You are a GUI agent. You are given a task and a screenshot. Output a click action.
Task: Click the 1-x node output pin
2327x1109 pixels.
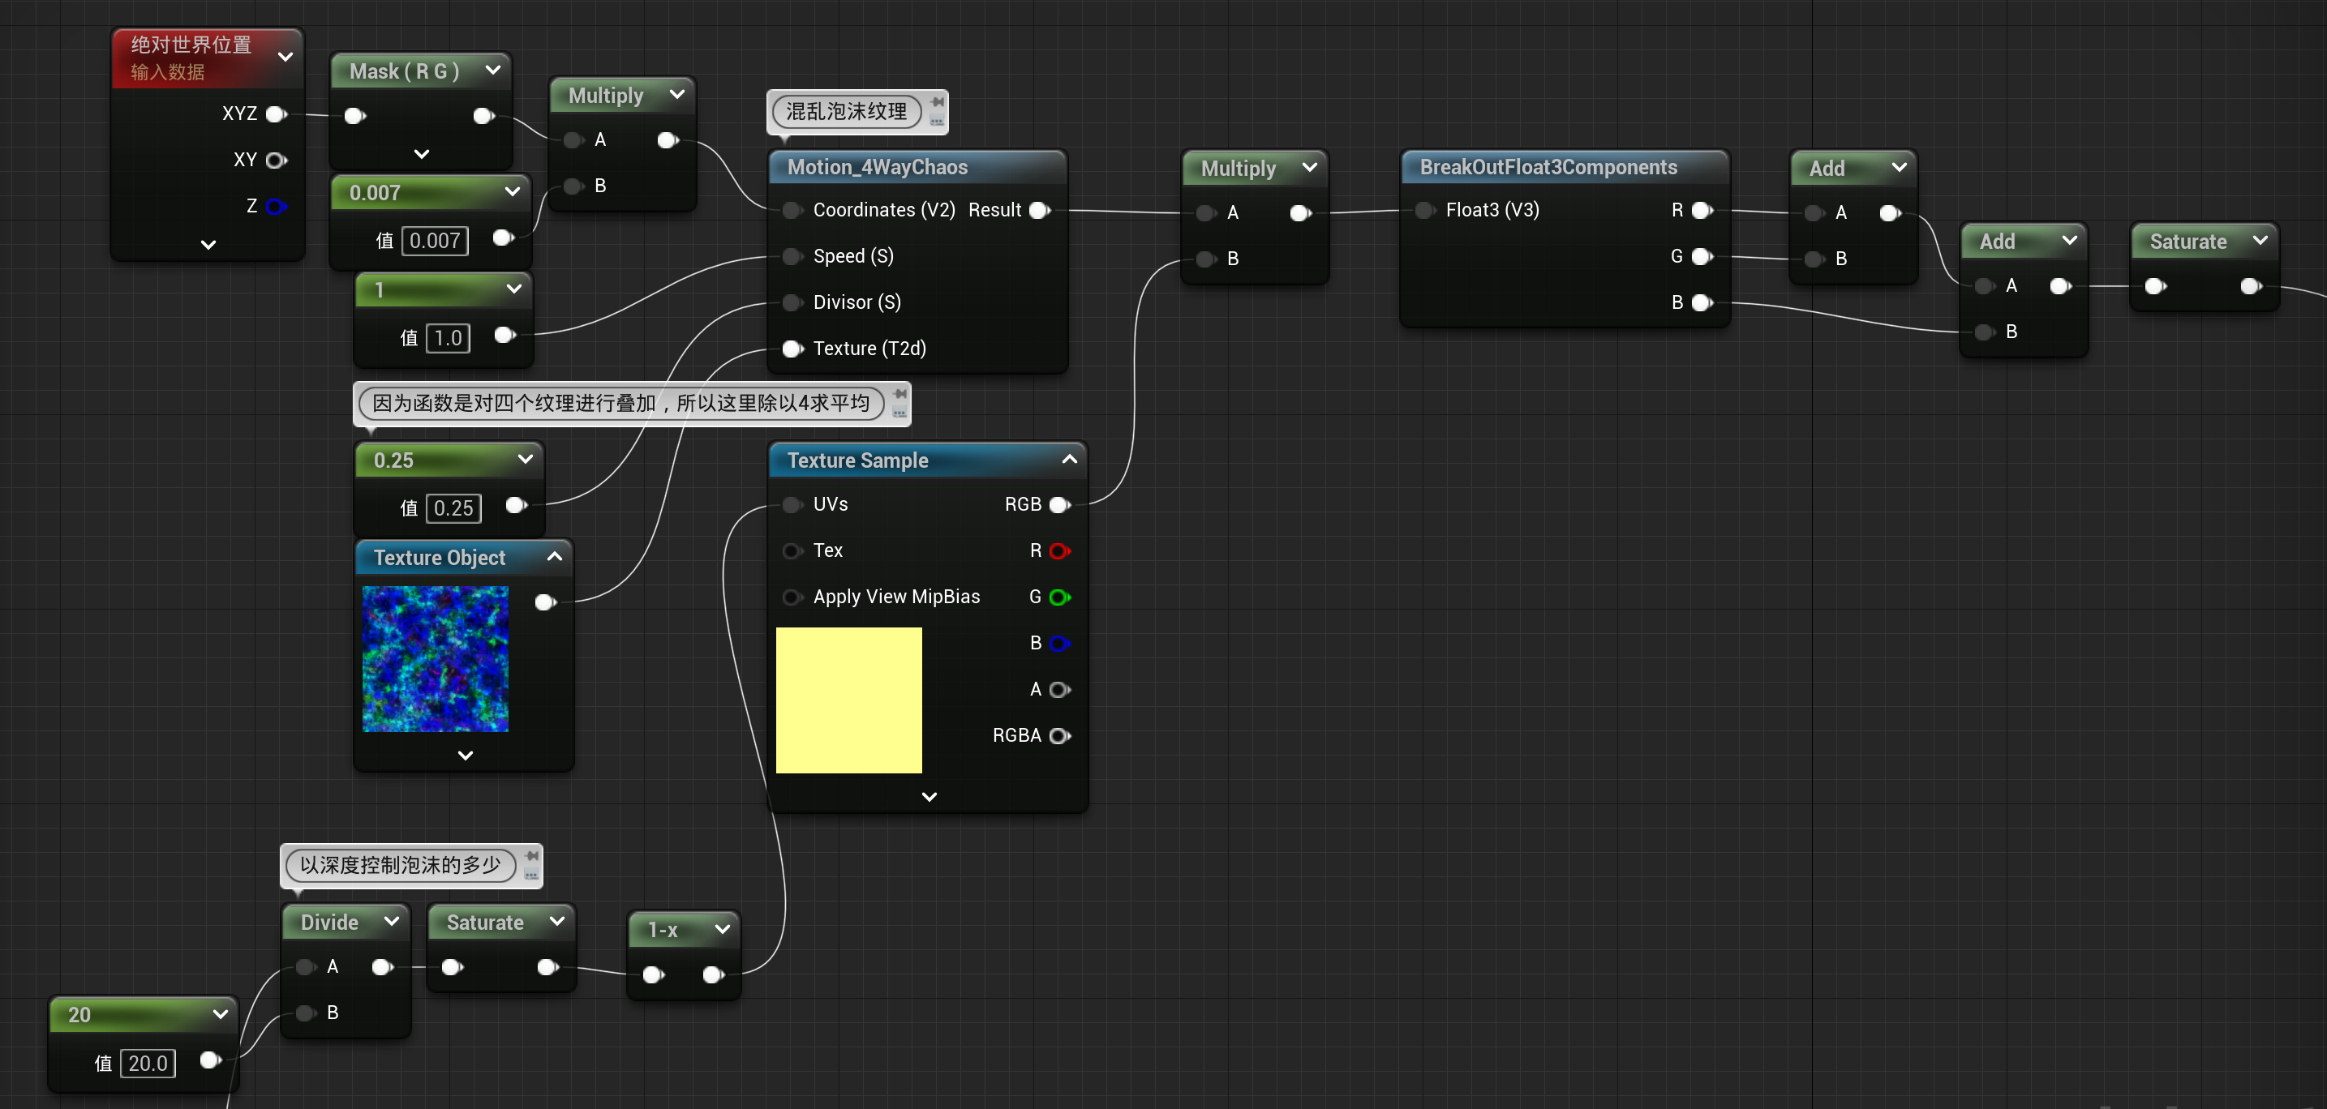click(713, 974)
